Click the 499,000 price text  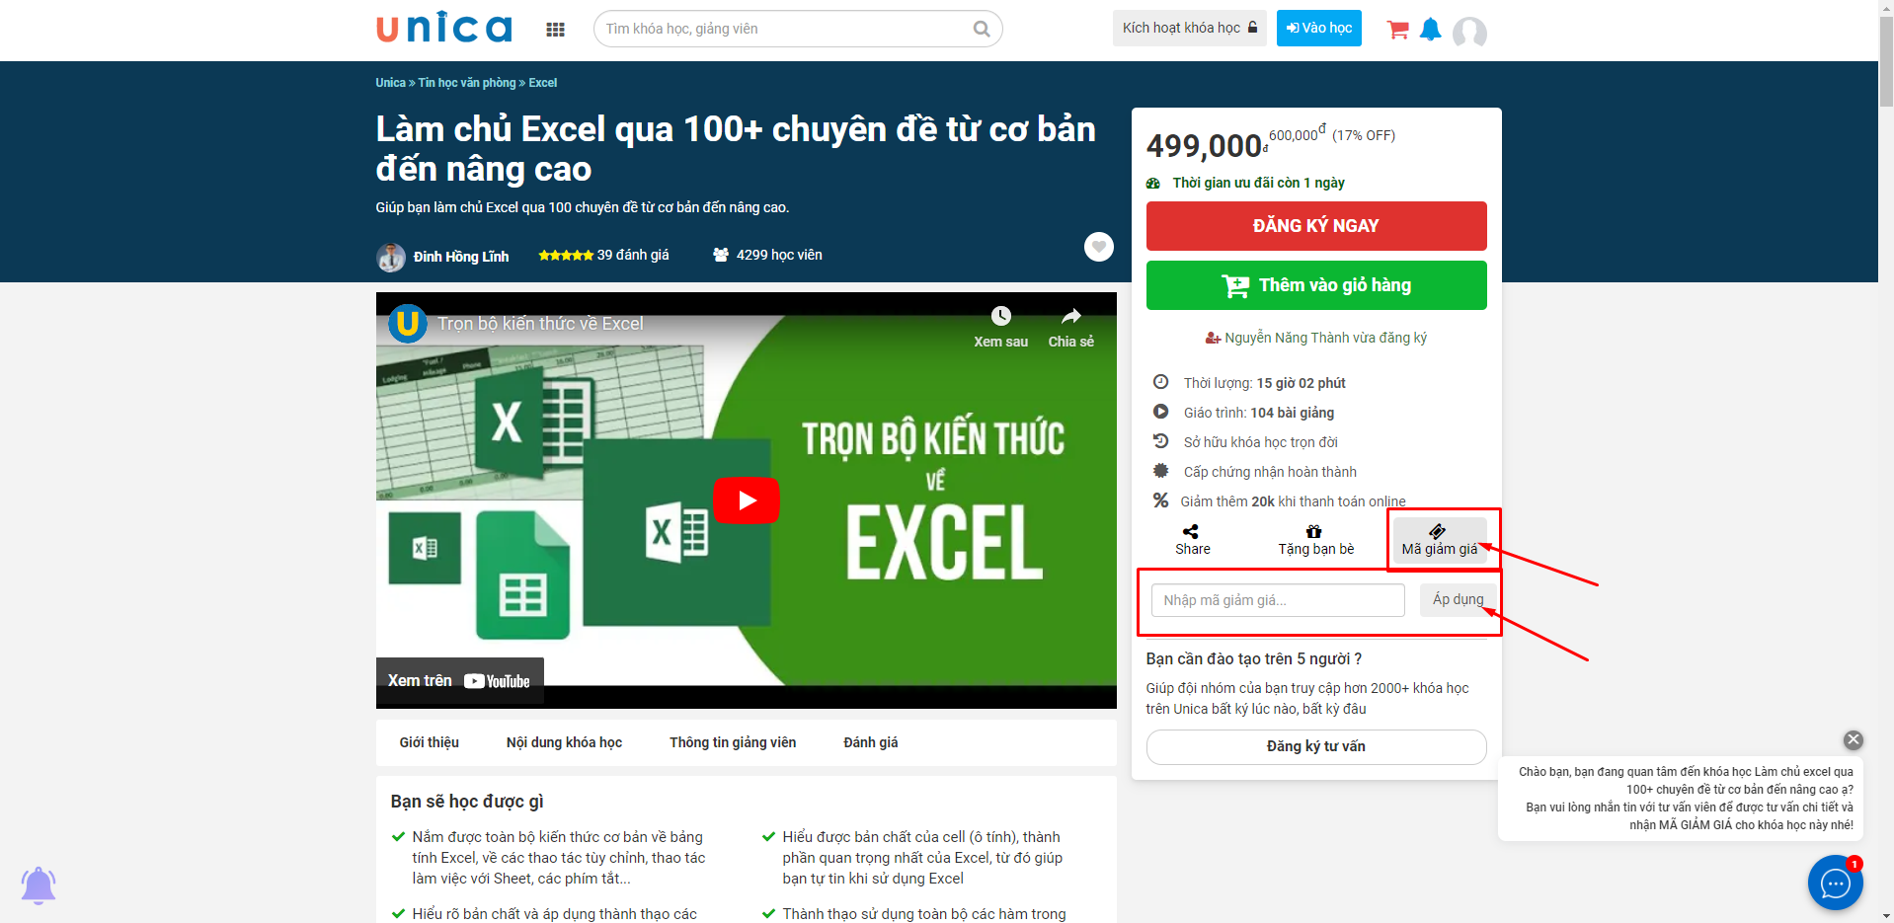[x=1206, y=146]
